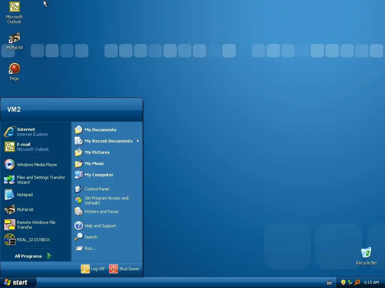Open the My Recent Documents menu entry

pos(107,141)
